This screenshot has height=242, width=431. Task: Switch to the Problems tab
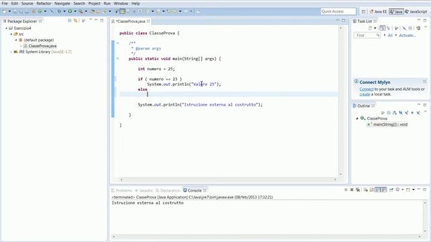pyautogui.click(x=121, y=190)
